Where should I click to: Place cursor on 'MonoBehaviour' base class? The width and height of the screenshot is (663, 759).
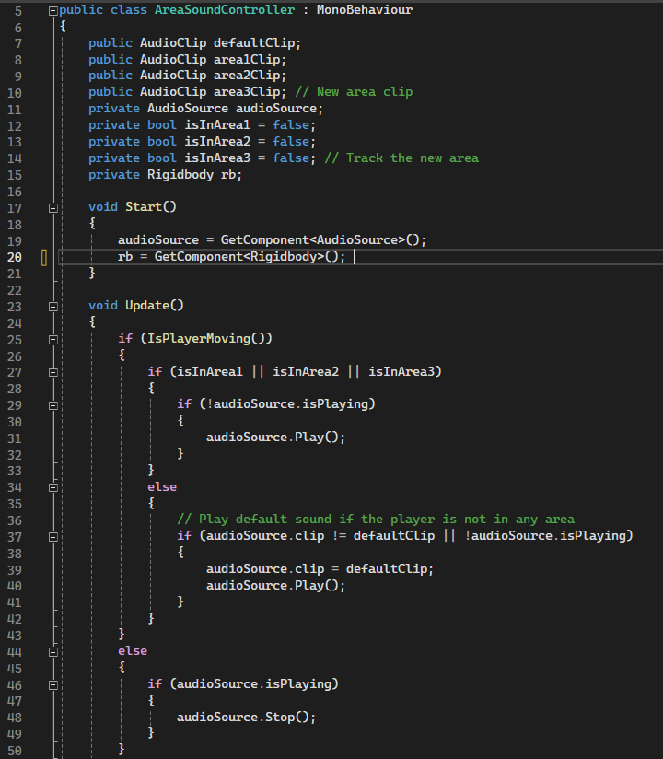pos(365,10)
